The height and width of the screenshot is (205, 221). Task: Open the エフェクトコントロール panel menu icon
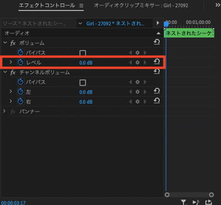tap(81, 6)
